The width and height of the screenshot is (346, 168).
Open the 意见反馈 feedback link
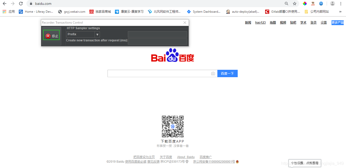click(x=153, y=162)
